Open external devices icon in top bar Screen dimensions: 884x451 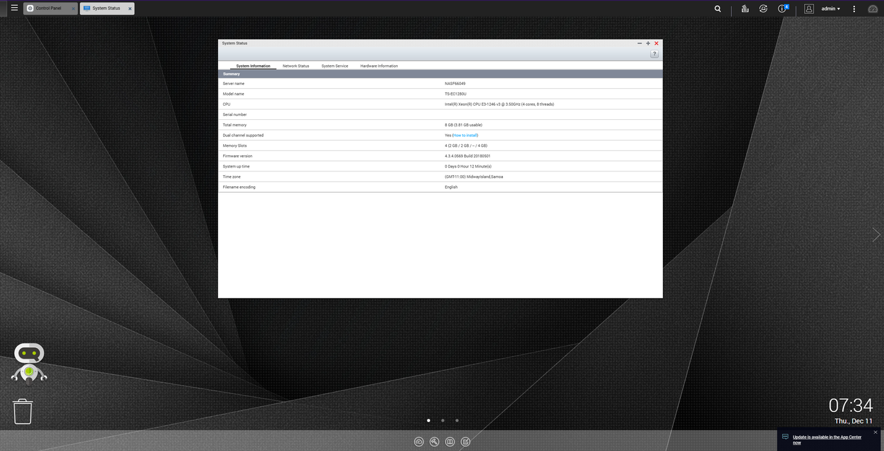coord(763,9)
